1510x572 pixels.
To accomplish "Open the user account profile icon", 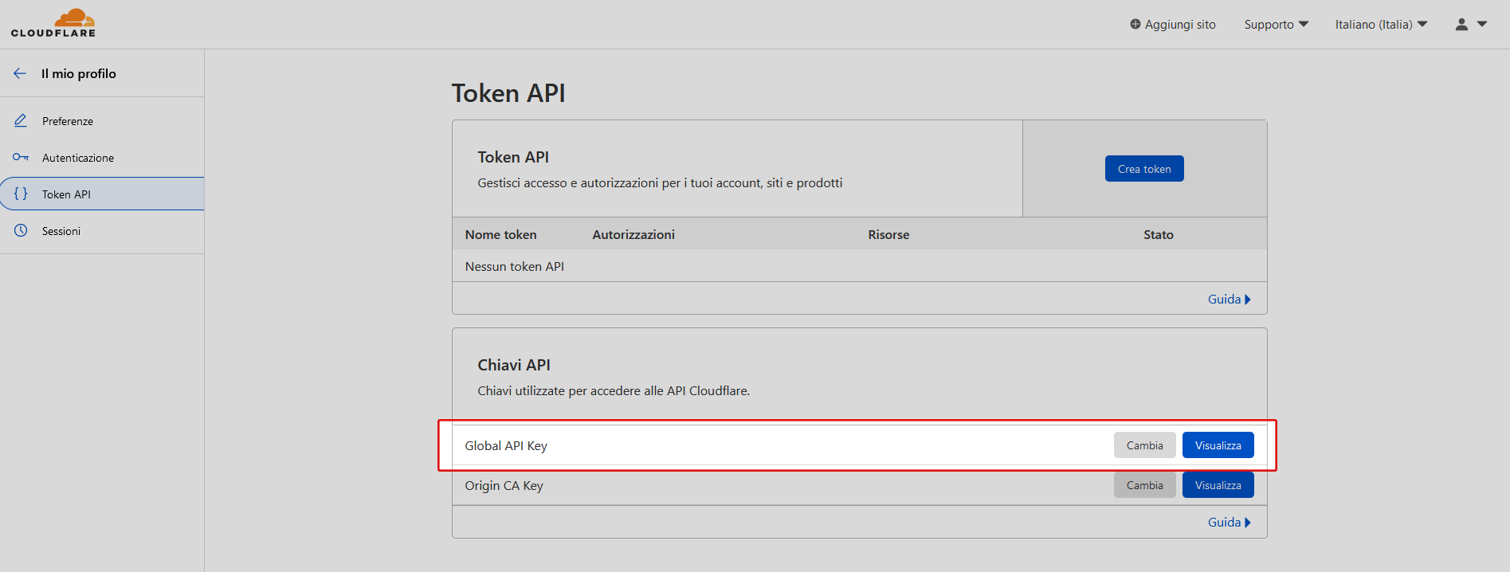I will pos(1461,24).
